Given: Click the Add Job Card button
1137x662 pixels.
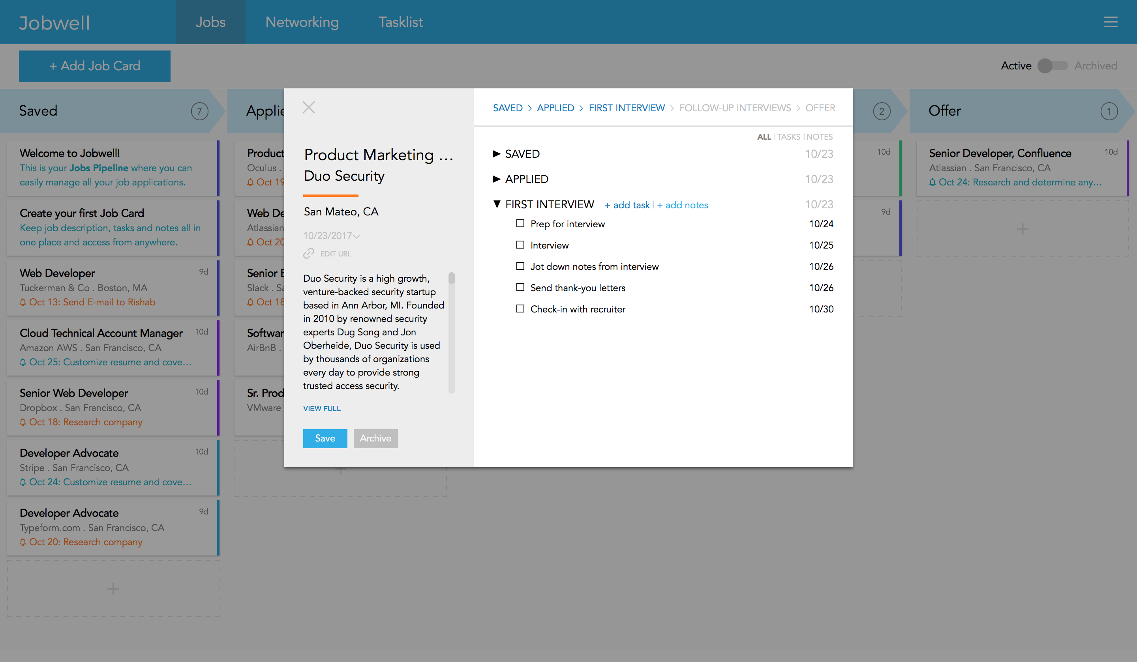Looking at the screenshot, I should [x=95, y=66].
